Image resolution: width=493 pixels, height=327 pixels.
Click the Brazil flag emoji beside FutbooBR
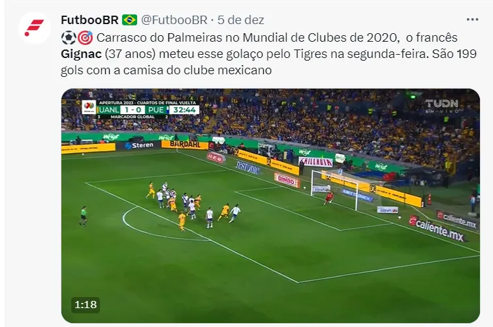[x=129, y=20]
